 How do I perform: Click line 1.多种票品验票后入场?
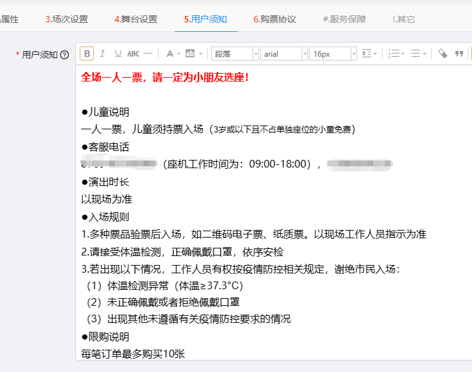pos(254,234)
